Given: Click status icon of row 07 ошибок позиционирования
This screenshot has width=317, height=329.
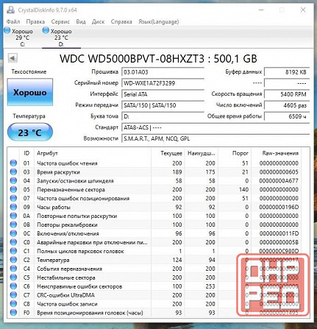Looking at the screenshot, I should click(13, 198).
